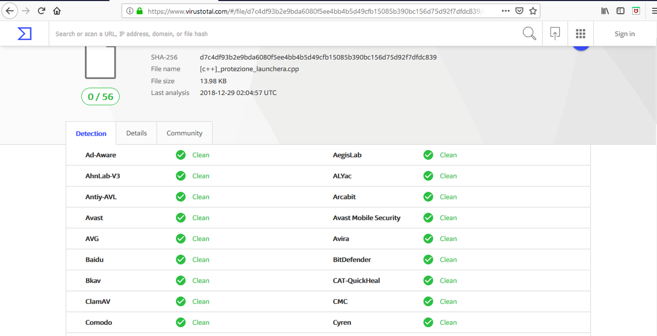Open the Community tab

[x=184, y=133]
